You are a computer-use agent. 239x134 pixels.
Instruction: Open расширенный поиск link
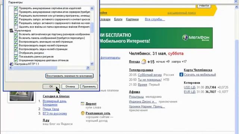click(x=182, y=13)
